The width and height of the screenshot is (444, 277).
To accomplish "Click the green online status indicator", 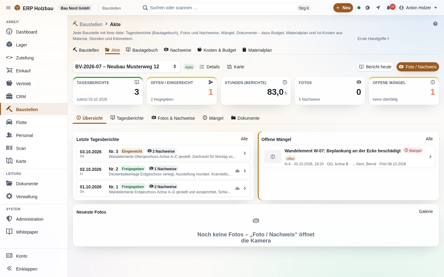I will tap(359, 8).
